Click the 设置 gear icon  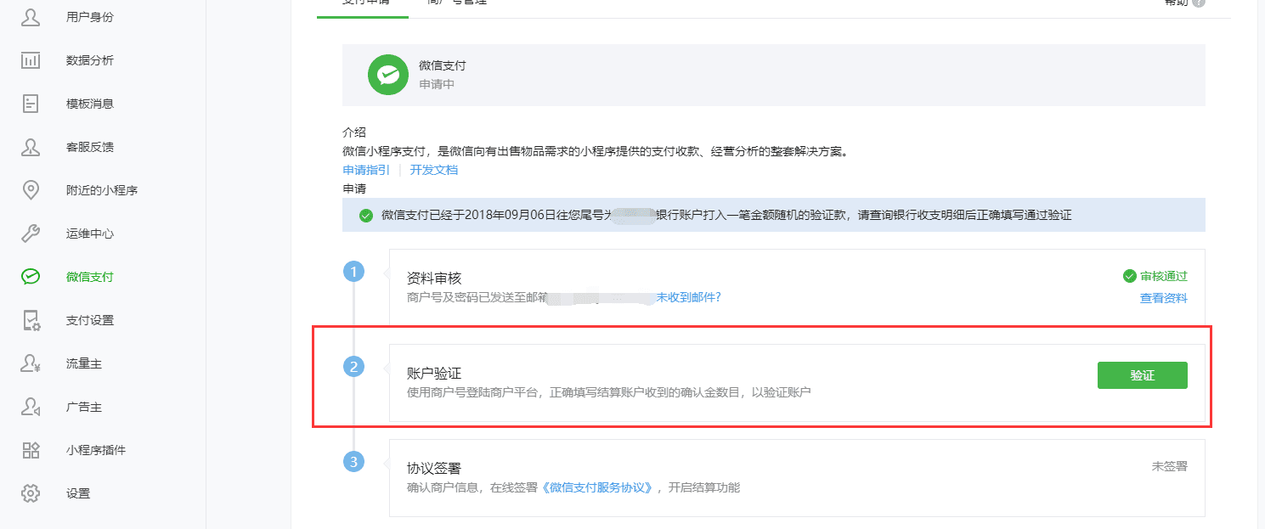click(x=31, y=493)
